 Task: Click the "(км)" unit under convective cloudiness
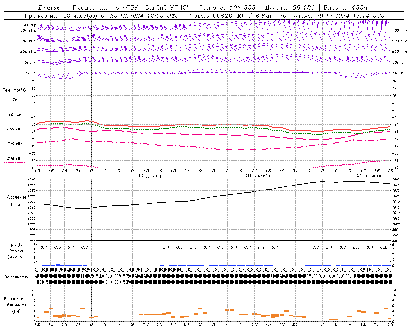click(x=17, y=311)
